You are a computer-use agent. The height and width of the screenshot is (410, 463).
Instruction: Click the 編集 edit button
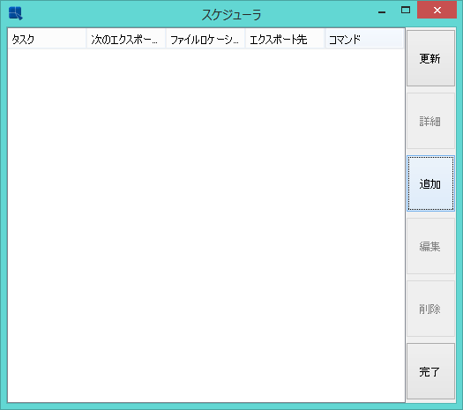pyautogui.click(x=430, y=246)
